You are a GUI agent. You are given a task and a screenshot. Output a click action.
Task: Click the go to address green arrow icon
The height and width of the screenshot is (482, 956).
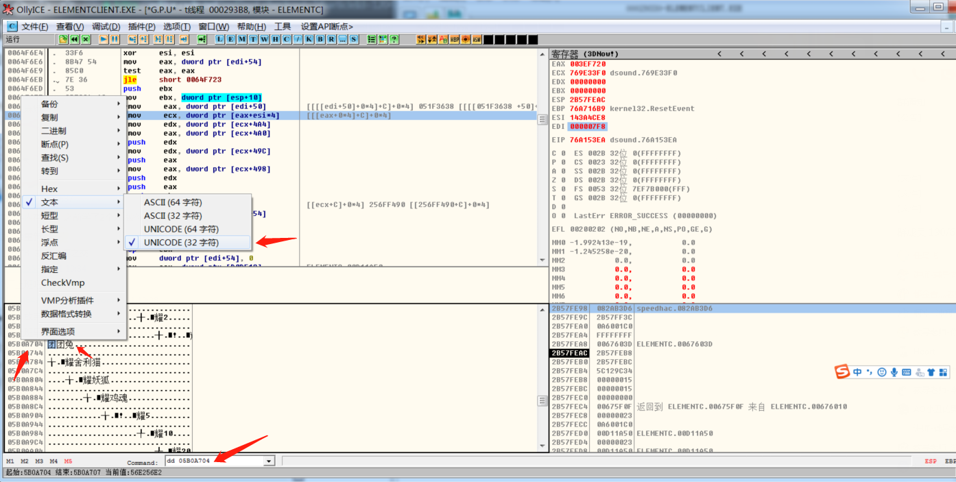pos(202,39)
